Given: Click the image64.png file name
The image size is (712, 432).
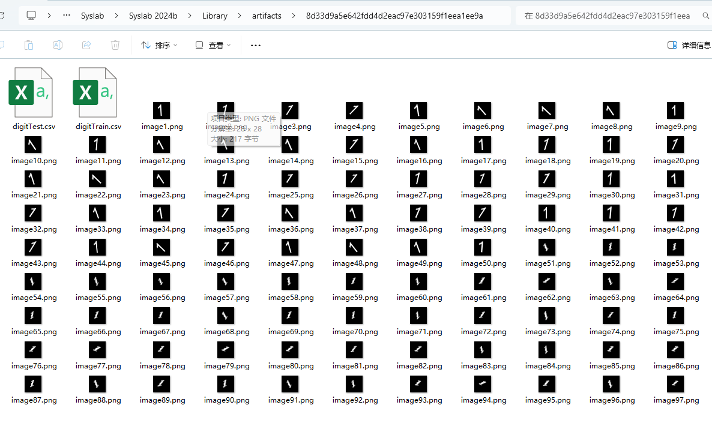Looking at the screenshot, I should coord(677,298).
